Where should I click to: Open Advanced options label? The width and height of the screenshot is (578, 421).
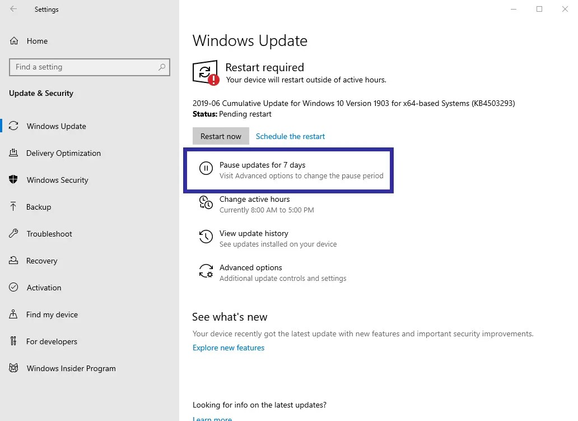(251, 267)
